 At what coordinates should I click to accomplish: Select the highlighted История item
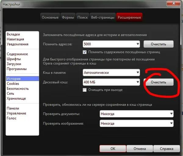point(22,79)
